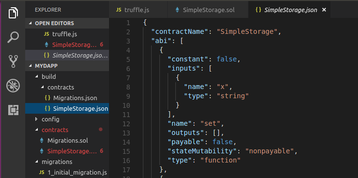Click the "payable" key on line 14

pos(186,142)
